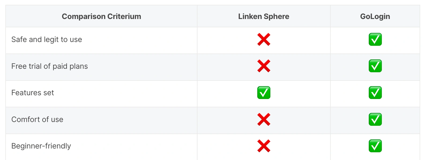Click Linken Sphere's red cross for free trial
Screen dimensions: 425x160
point(264,66)
